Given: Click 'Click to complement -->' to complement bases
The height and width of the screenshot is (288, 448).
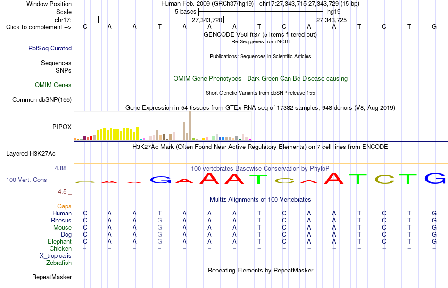Looking at the screenshot, I should click(39, 27).
